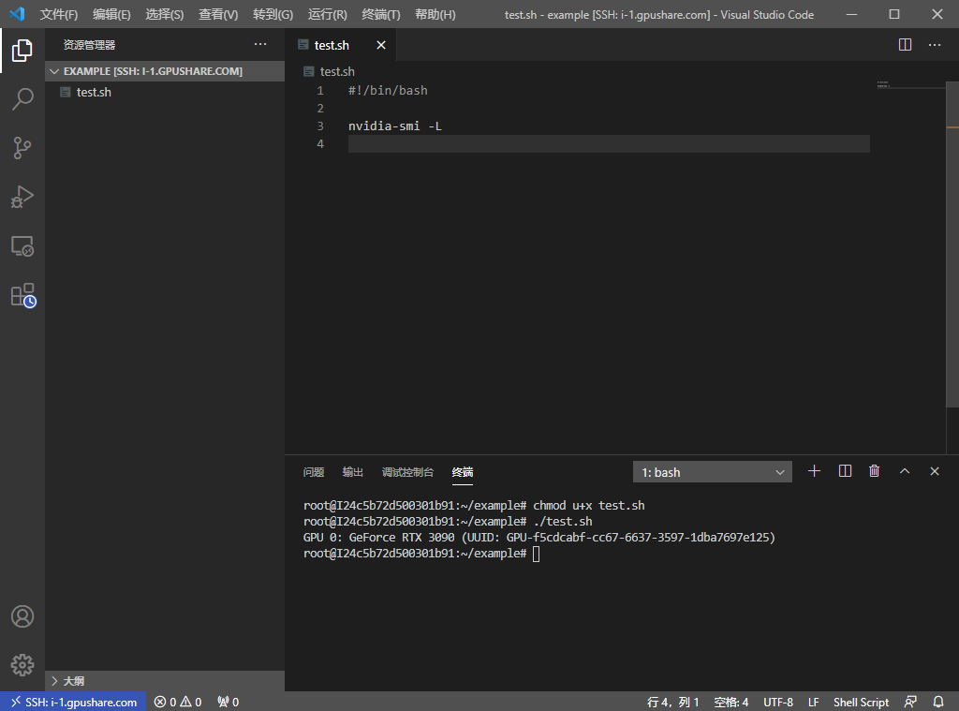Open editor more actions ellipsis
This screenshot has height=711, width=959.
pos(934,45)
